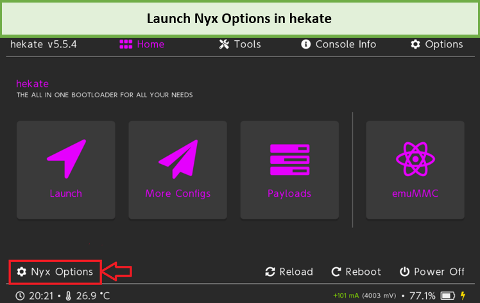Select the Power Off label

[x=439, y=272]
